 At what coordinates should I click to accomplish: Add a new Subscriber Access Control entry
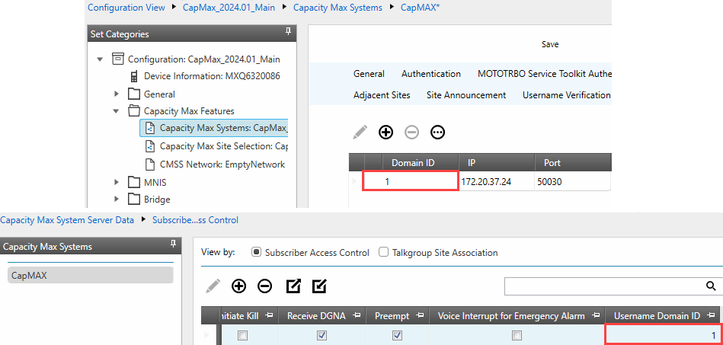coord(239,286)
